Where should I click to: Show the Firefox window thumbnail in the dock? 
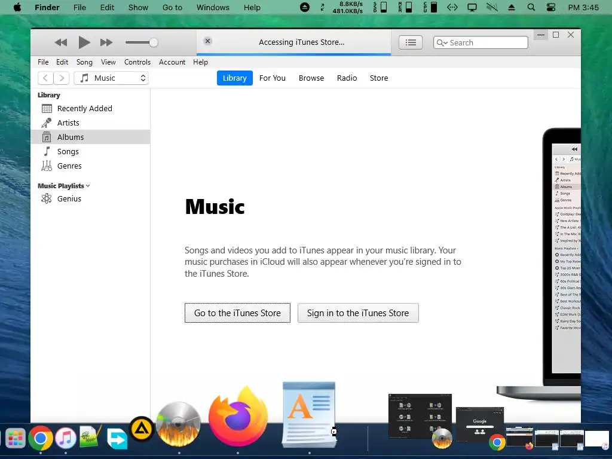coord(519,437)
